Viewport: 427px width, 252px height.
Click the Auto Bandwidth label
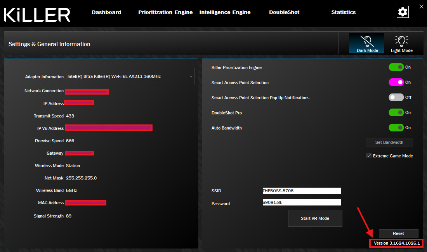point(227,128)
